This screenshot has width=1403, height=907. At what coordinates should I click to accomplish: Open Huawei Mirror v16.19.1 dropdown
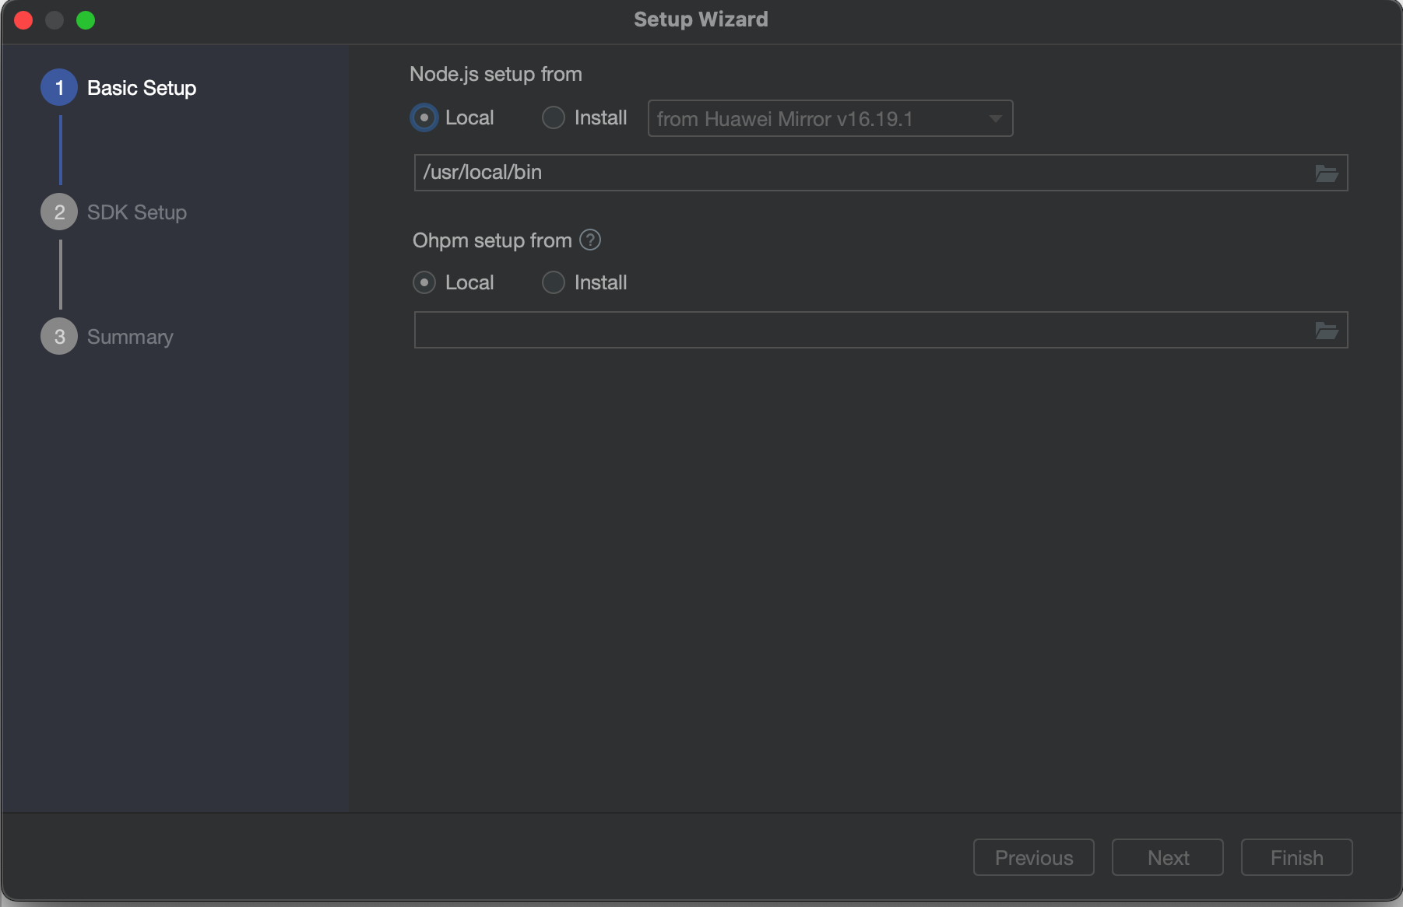(830, 118)
